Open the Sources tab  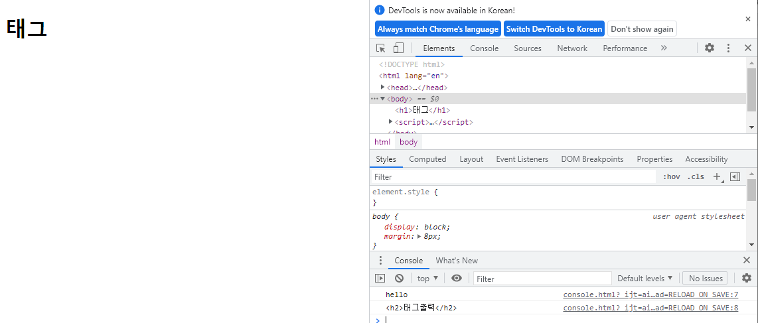point(528,48)
